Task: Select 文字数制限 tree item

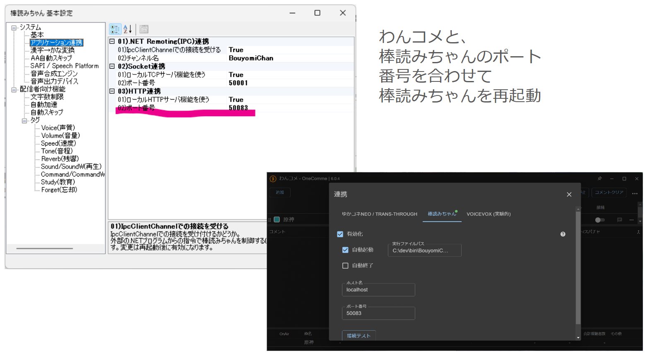Action: [47, 97]
